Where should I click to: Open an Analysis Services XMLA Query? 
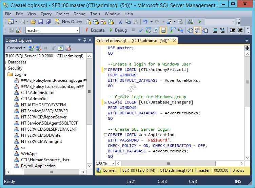111,22
